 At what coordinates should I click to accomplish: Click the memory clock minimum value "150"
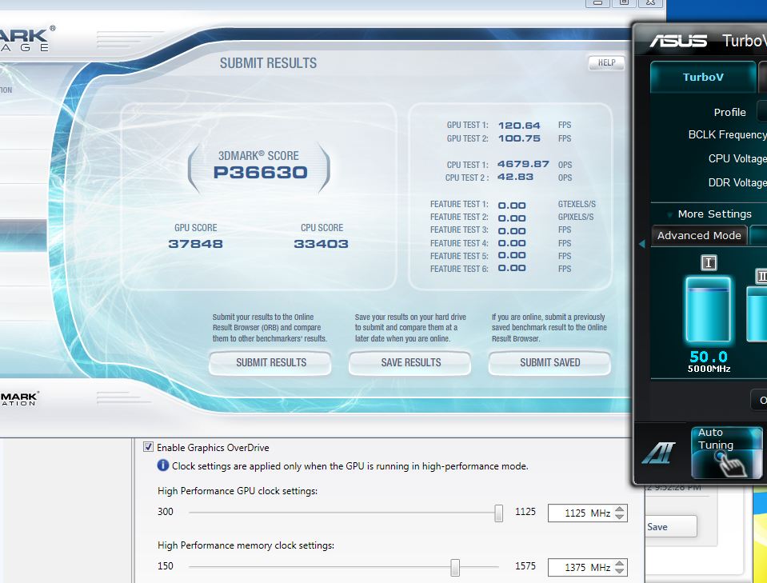(166, 566)
